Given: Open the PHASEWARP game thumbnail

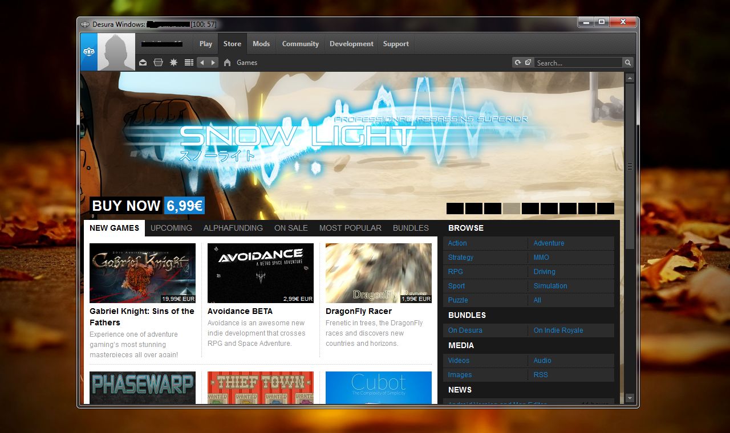Looking at the screenshot, I should coord(143,387).
